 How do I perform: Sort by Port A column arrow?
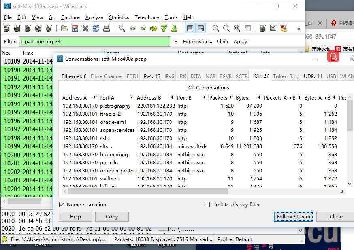[x=132, y=97]
